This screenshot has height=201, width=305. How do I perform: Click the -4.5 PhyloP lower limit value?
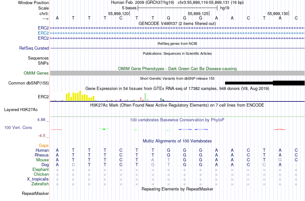[42, 135]
